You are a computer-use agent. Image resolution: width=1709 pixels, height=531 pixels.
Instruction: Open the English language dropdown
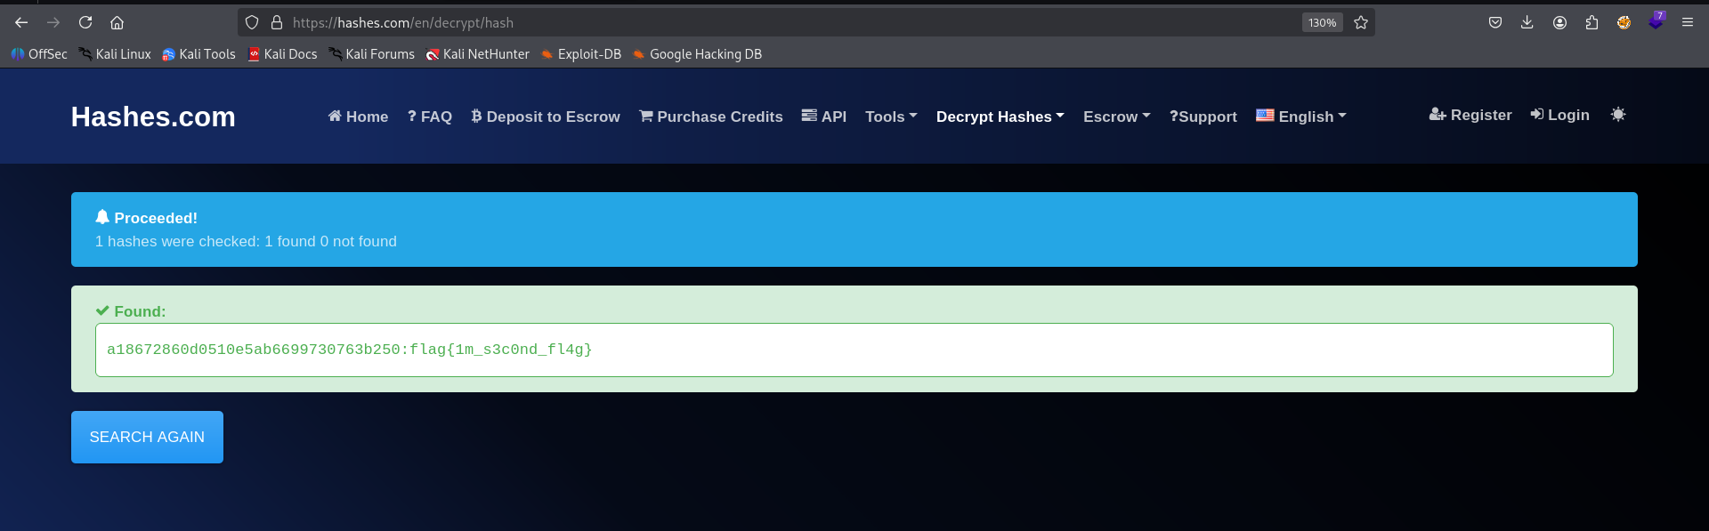pyautogui.click(x=1300, y=117)
